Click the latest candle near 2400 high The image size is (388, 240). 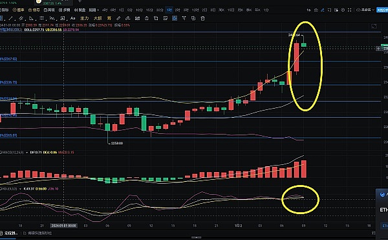tap(304, 45)
